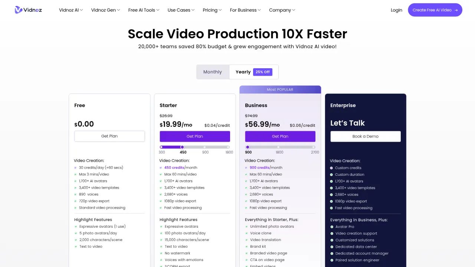475x267 pixels.
Task: Click Paired solution engineer text
Action: click(357, 260)
